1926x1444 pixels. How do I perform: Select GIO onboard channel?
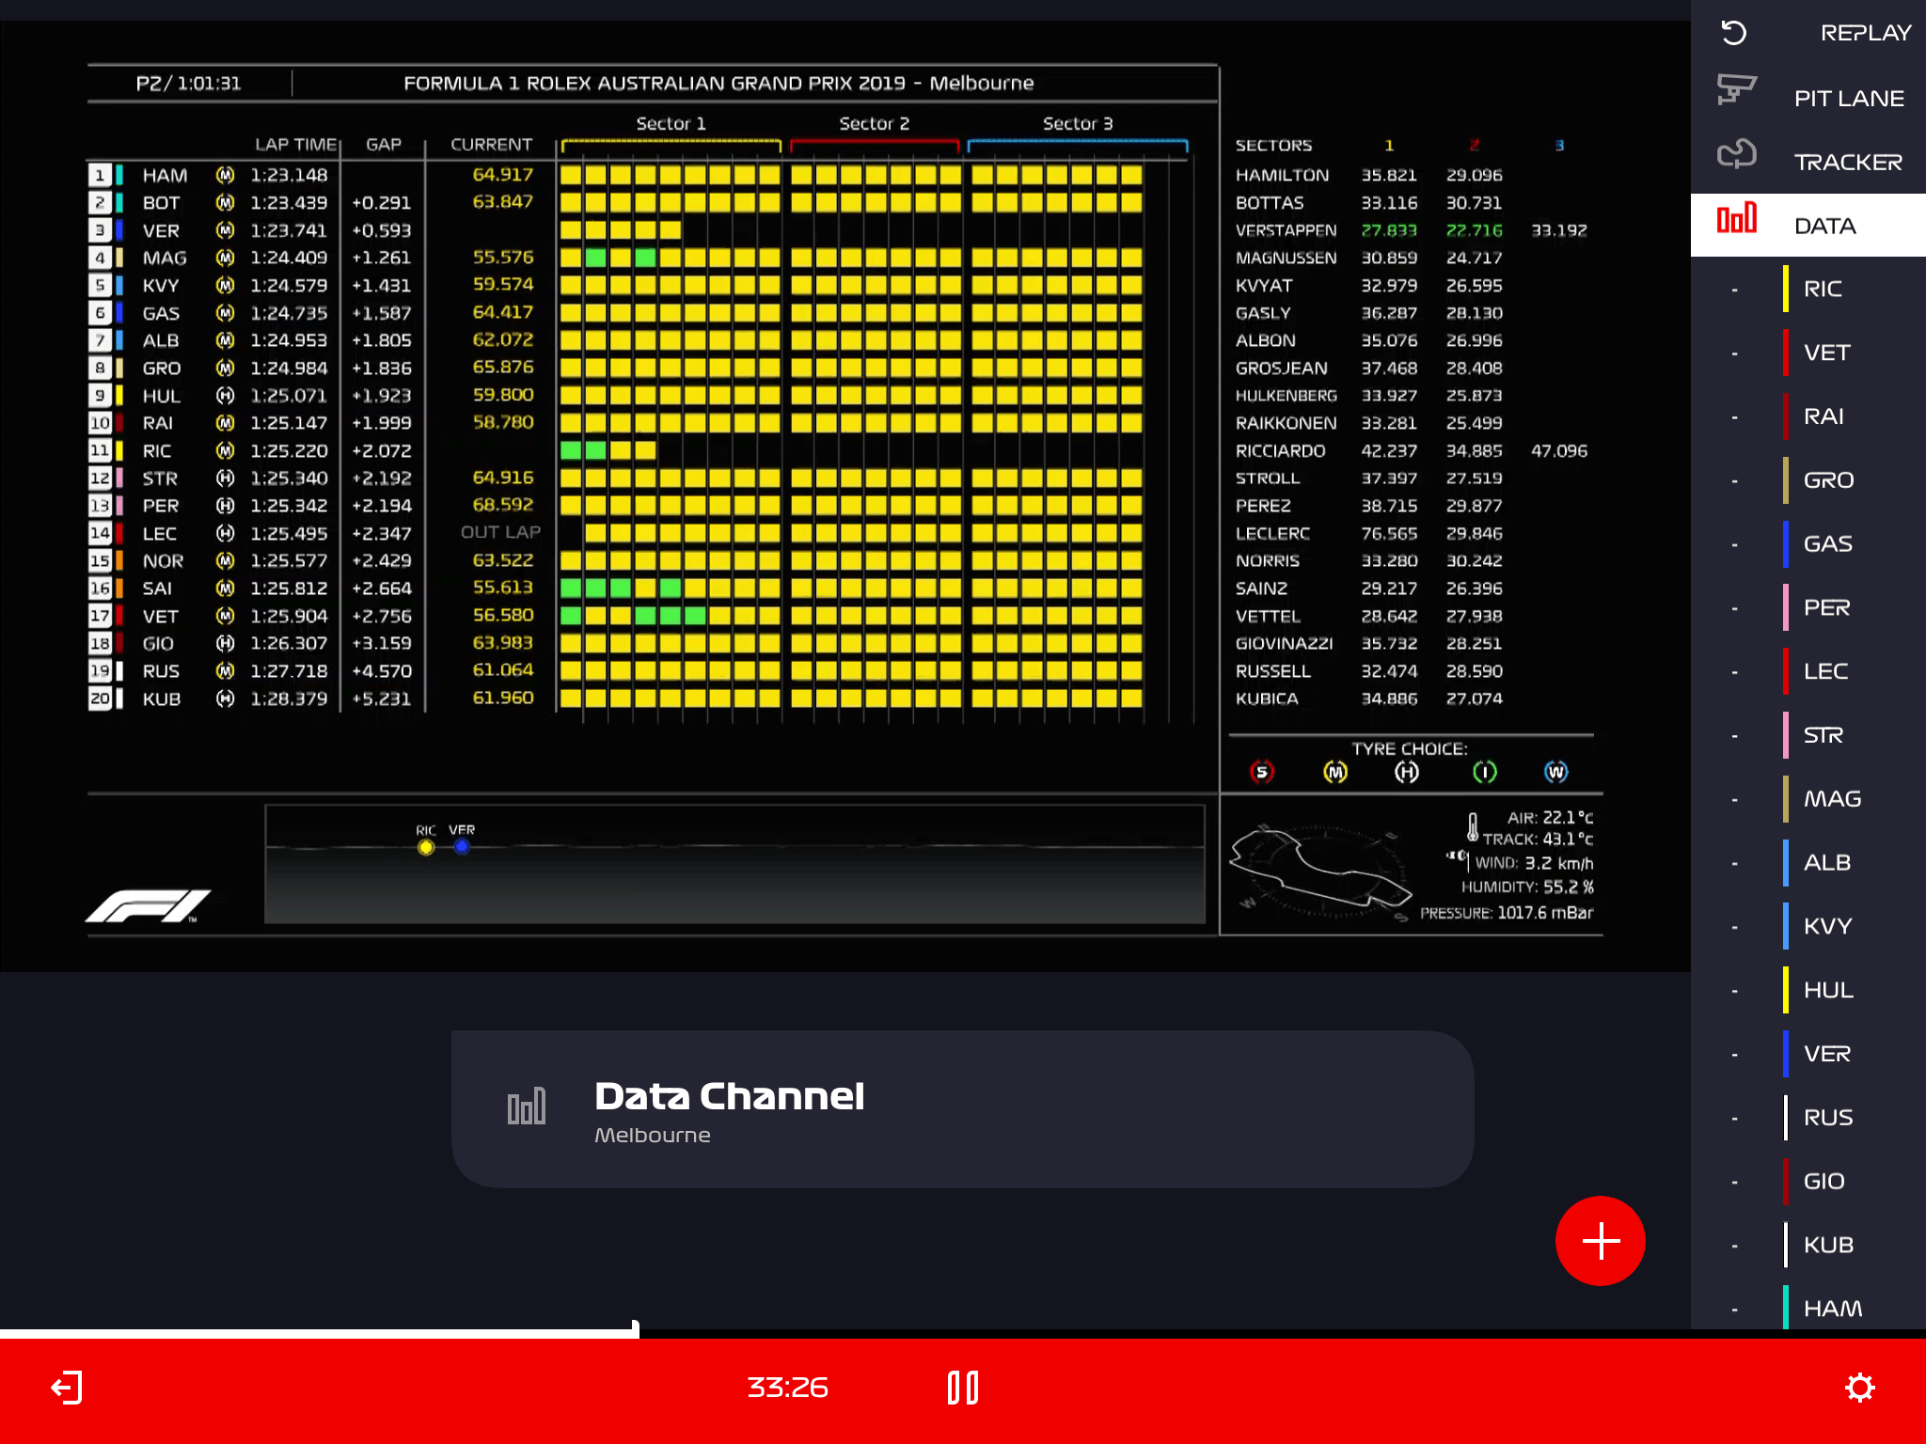[x=1808, y=1181]
